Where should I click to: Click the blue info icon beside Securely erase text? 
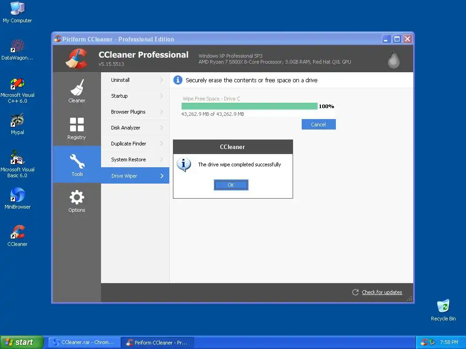click(178, 80)
